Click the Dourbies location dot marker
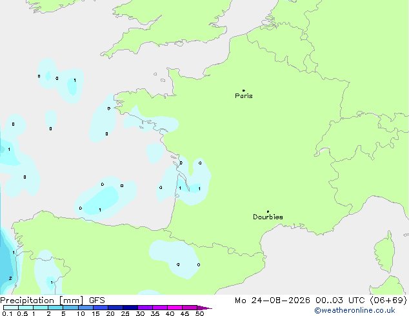 (268, 212)
